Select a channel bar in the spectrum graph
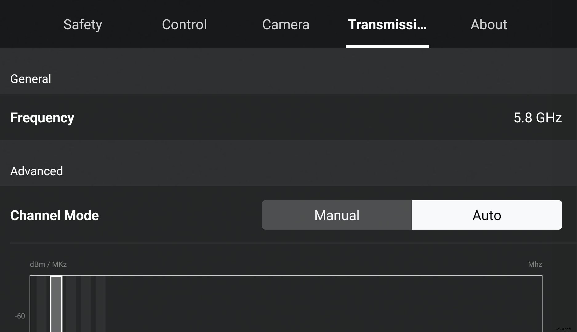577x332 pixels. [57, 304]
